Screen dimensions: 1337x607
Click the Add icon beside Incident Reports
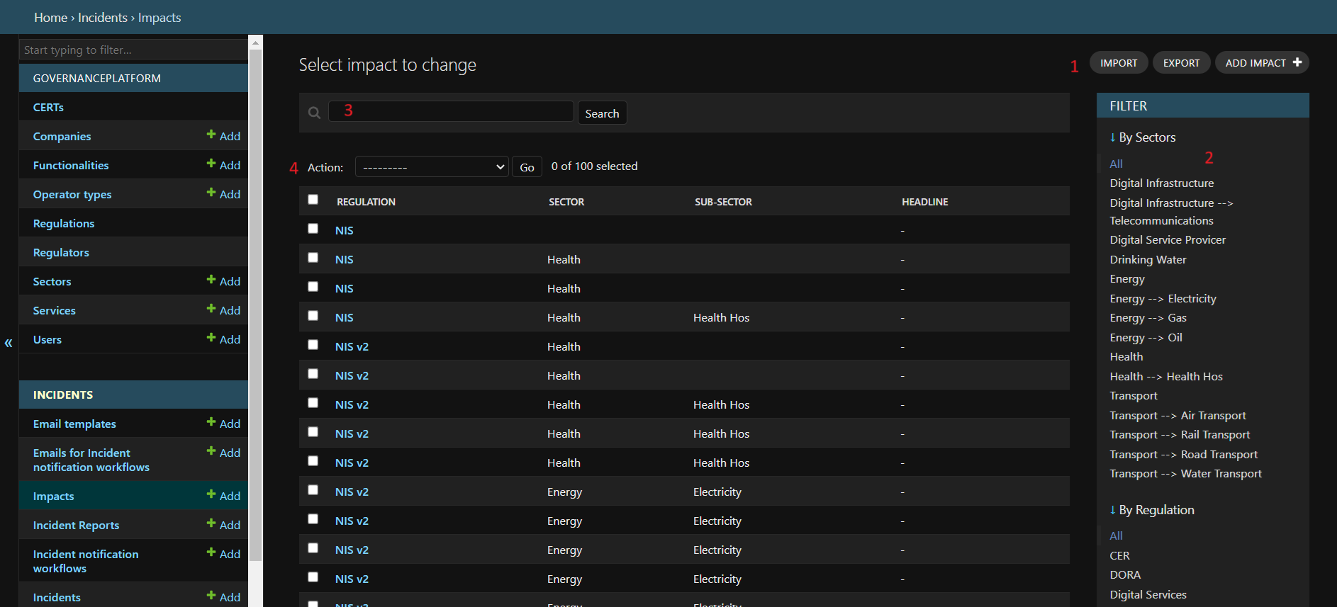[211, 523]
